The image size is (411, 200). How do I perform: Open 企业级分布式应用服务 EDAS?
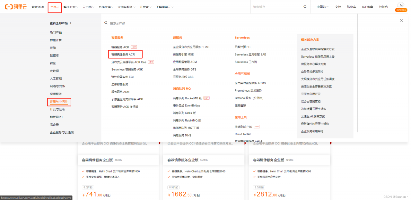tap(191, 47)
